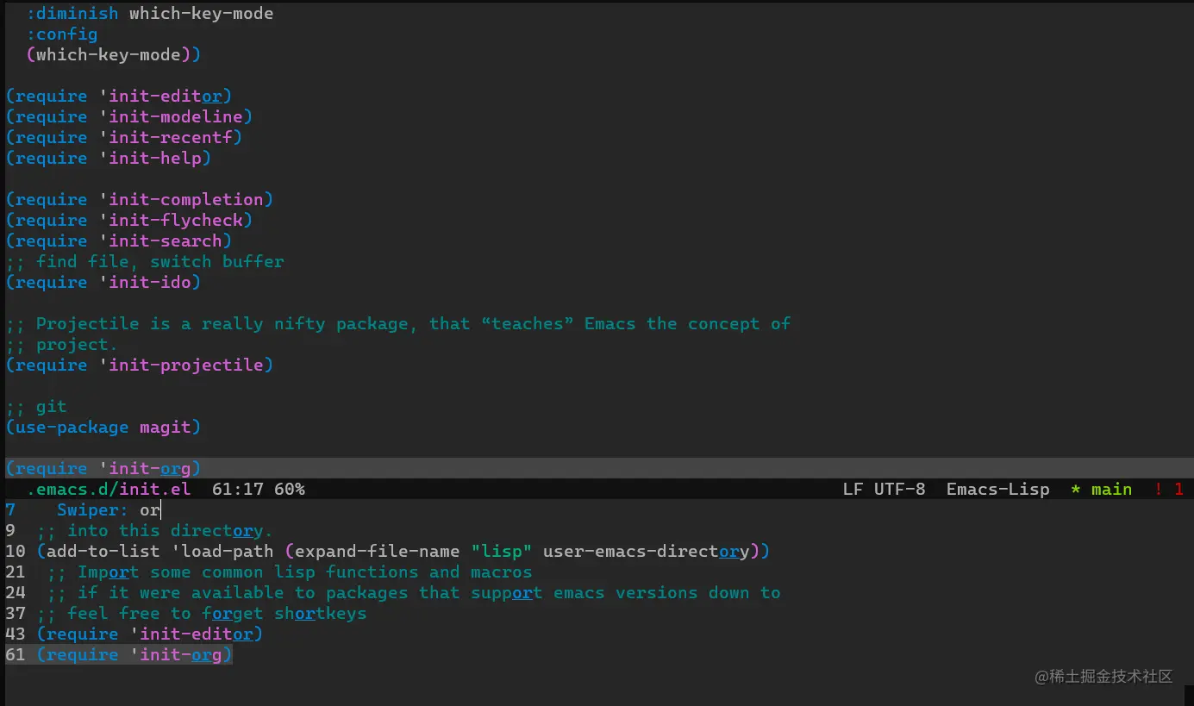The height and width of the screenshot is (706, 1194).
Task: Click the "(require 'init-projectile)" line
Action: (140, 365)
